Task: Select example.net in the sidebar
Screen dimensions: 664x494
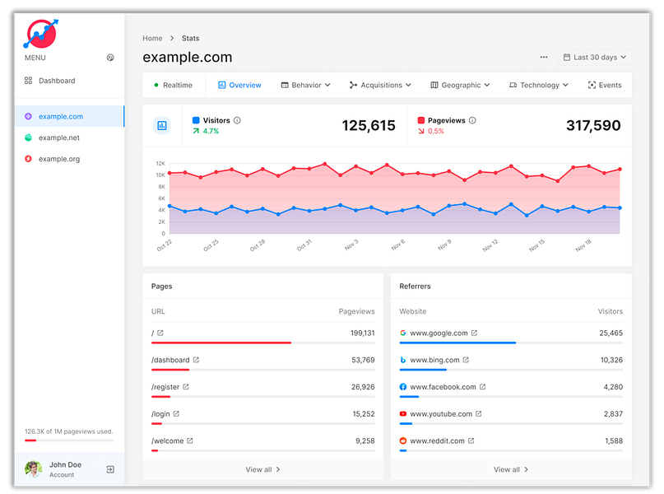Action: pyautogui.click(x=58, y=138)
